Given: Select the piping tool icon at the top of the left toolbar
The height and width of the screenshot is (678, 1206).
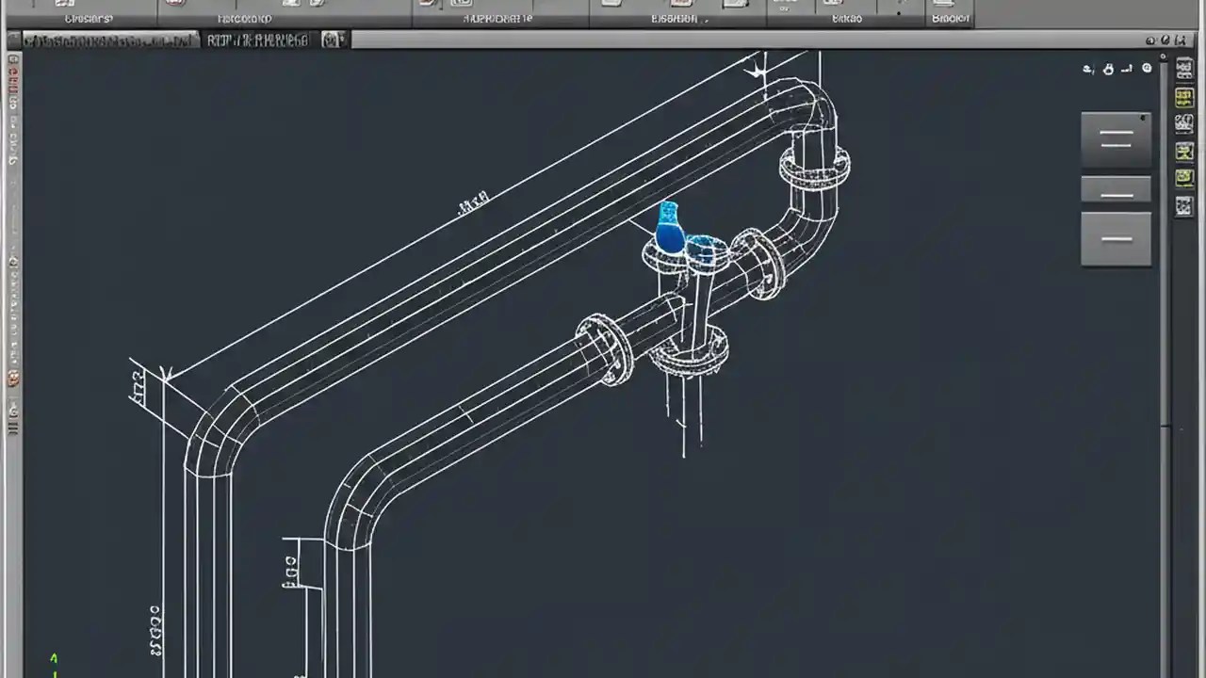Looking at the screenshot, I should 12,60.
